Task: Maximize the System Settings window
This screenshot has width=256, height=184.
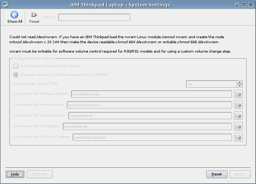Action: coord(244,5)
